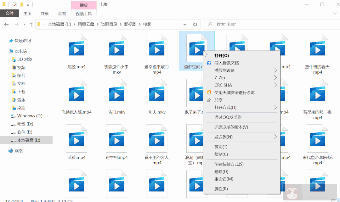This screenshot has width=340, height=202.
Task: Click the address bar refresh icon
Action: [195, 24]
